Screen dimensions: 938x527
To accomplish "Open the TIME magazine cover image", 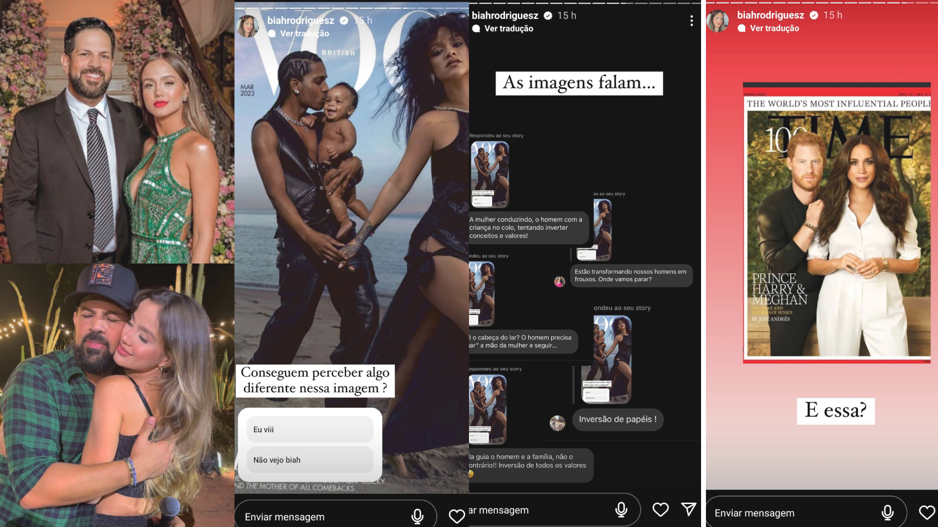I will 837,223.
